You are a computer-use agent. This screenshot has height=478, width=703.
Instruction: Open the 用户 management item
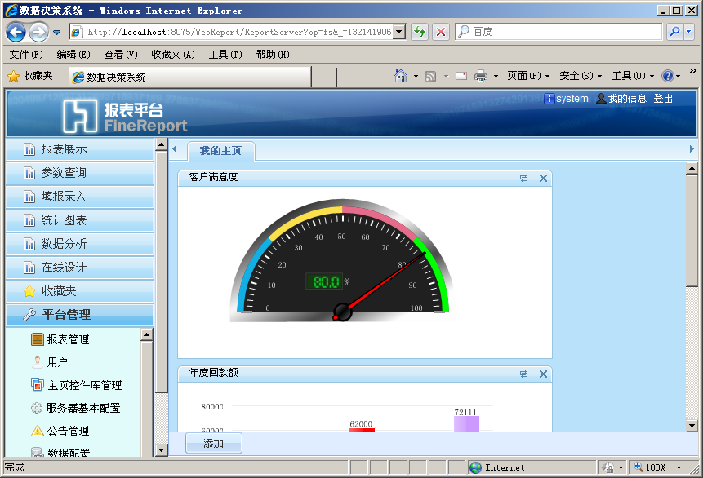[x=49, y=362]
